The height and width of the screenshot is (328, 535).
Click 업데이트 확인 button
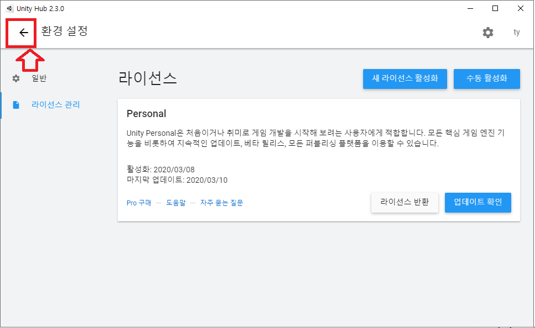point(478,203)
